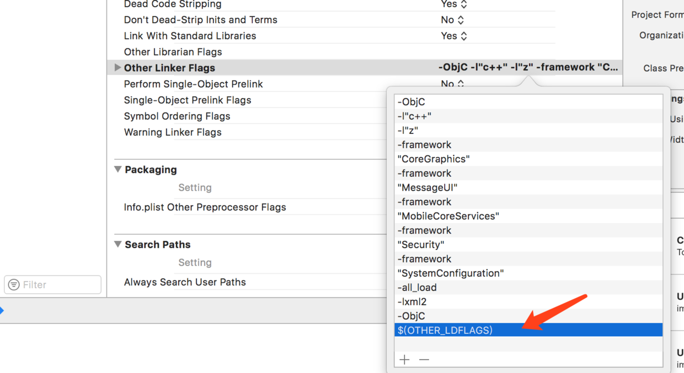Image resolution: width=684 pixels, height=373 pixels.
Task: Click the Setting column header under Packaging
Action: point(195,187)
